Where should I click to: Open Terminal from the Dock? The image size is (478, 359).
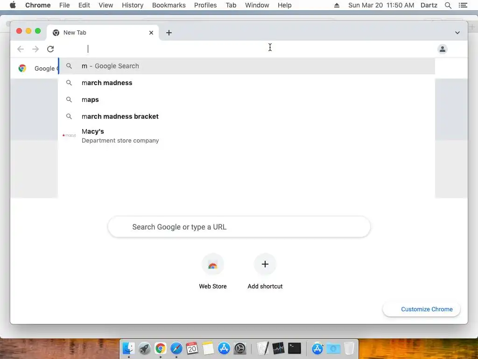coord(295,348)
